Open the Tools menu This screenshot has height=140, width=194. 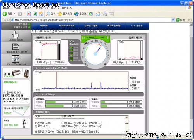[x=55, y=8]
